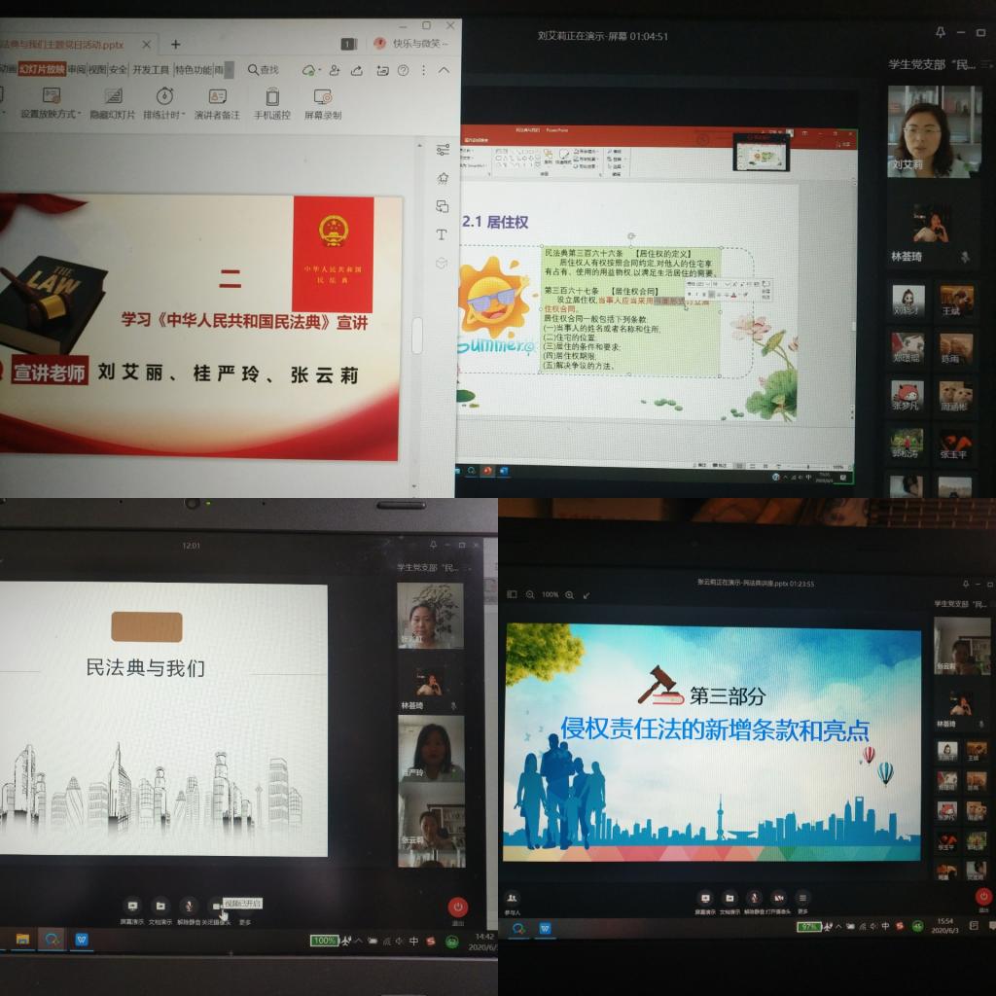
Task: Click the 手机遥控 phone remote icon
Action: tap(272, 102)
